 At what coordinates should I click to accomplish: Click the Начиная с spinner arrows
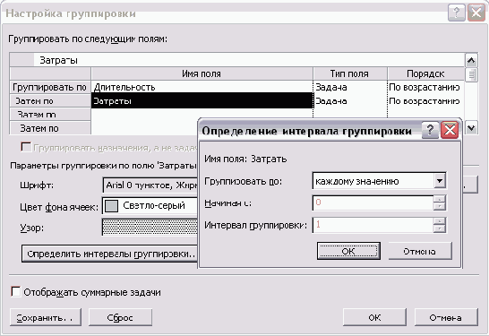440,202
